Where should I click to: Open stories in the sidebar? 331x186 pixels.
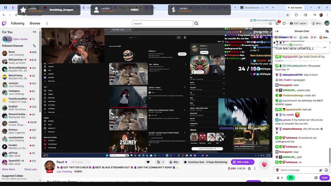click(x=20, y=39)
